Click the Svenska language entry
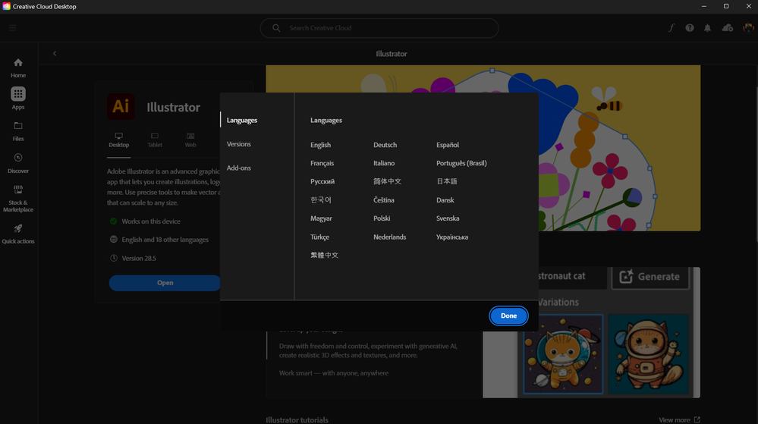Screen dimensions: 758x424 tap(448, 218)
